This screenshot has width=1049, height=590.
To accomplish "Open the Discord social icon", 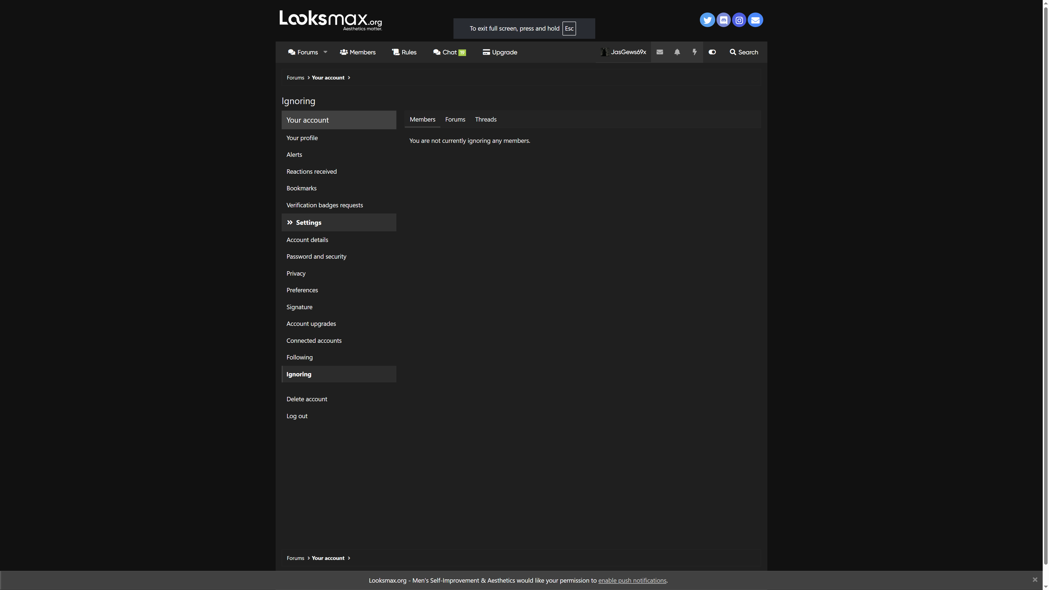I will coord(723,20).
